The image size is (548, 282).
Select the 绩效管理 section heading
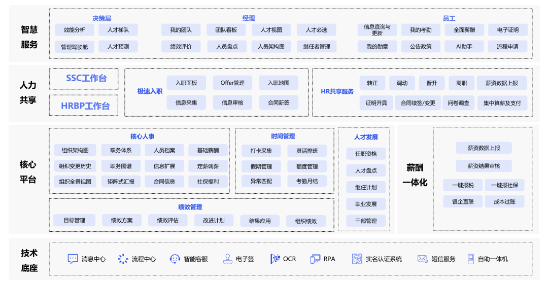[x=190, y=207]
